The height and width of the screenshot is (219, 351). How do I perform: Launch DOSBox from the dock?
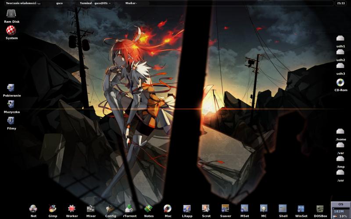click(320, 208)
